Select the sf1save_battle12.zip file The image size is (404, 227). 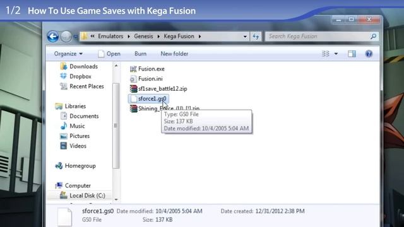(x=163, y=89)
